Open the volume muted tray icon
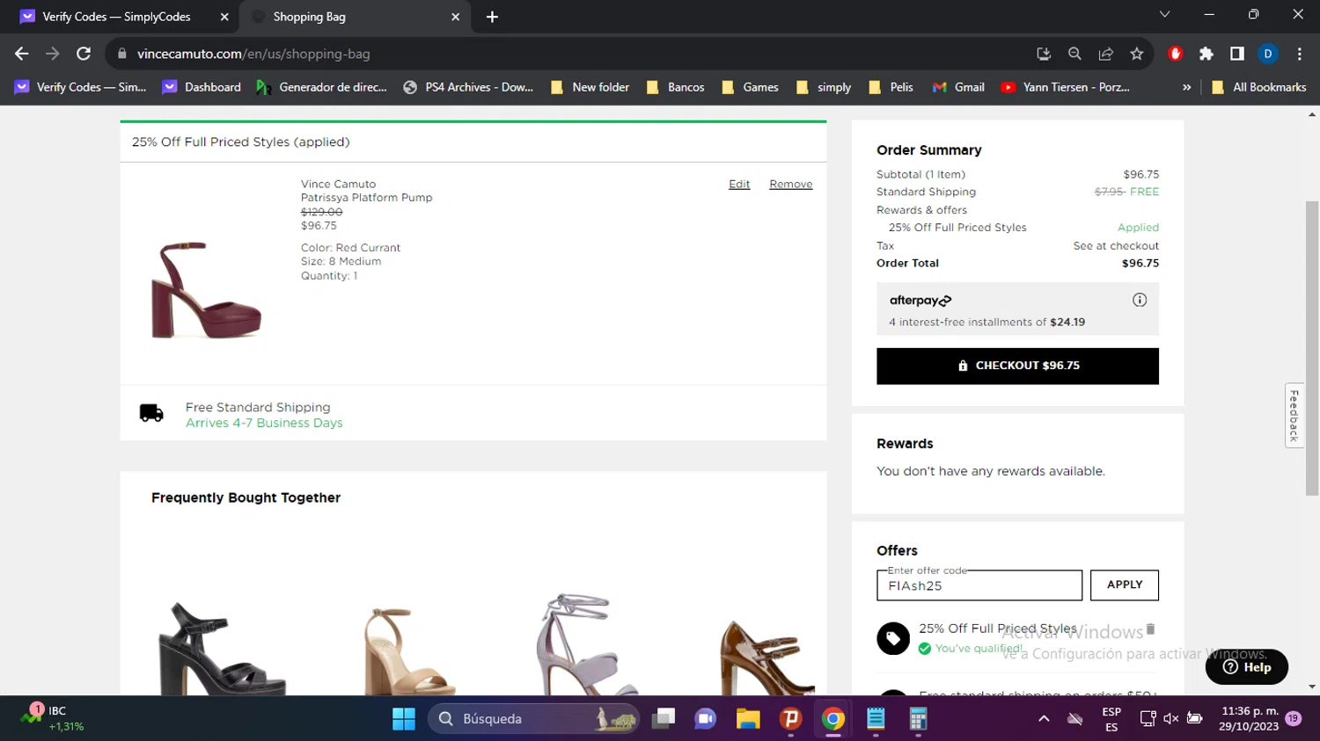This screenshot has width=1320, height=741. [x=1170, y=718]
